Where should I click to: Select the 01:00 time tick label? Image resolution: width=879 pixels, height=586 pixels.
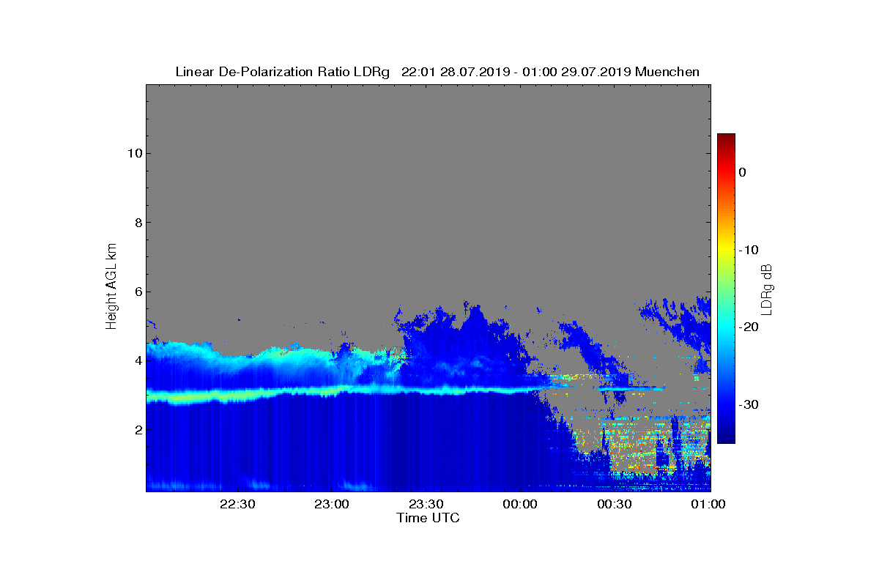[x=709, y=504]
